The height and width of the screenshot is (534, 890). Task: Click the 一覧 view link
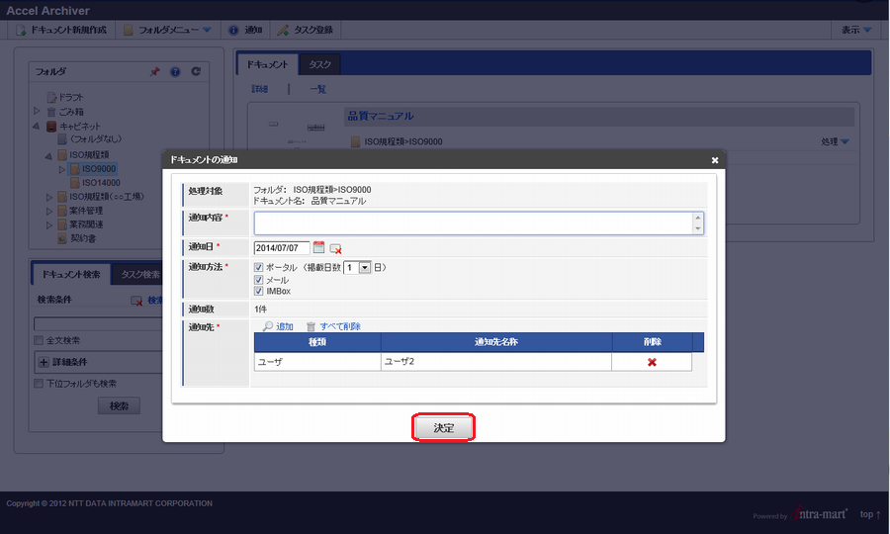click(x=317, y=89)
